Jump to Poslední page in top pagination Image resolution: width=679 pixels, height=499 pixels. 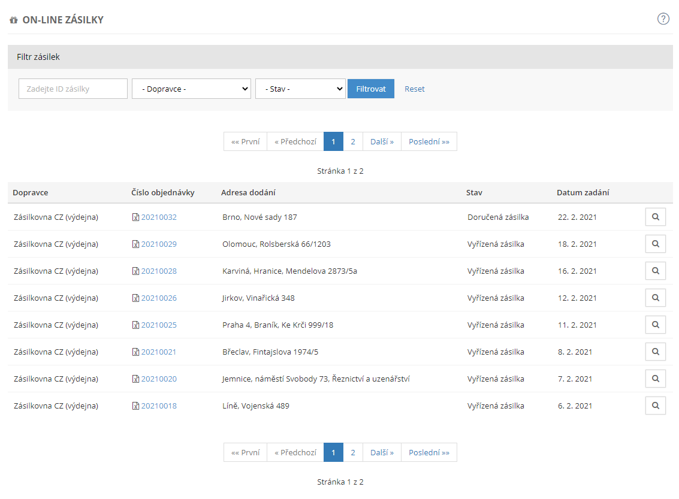pos(428,141)
